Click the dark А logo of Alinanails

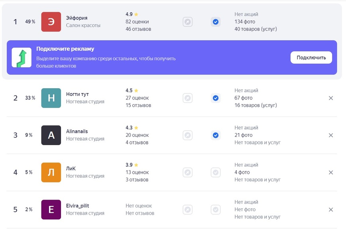[x=51, y=135]
